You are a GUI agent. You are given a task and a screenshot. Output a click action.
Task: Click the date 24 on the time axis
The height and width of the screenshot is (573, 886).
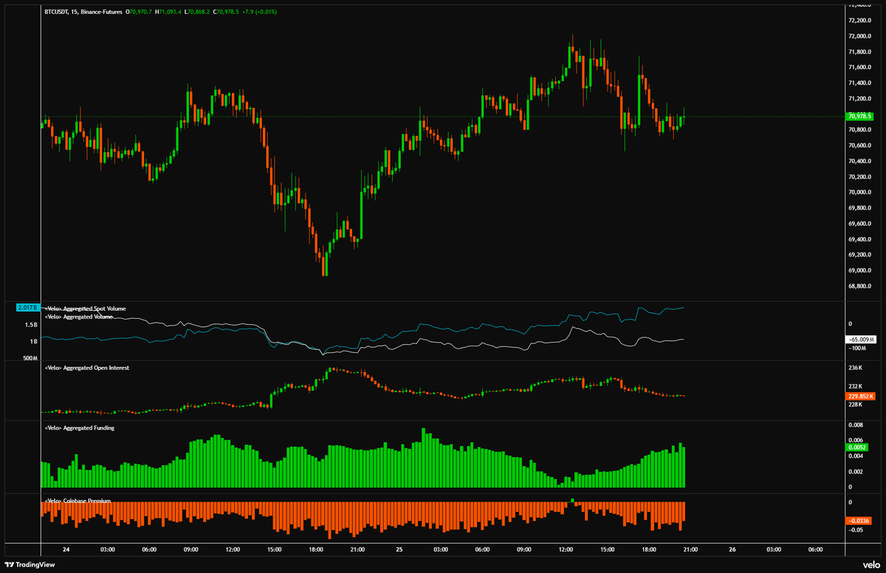(x=66, y=549)
